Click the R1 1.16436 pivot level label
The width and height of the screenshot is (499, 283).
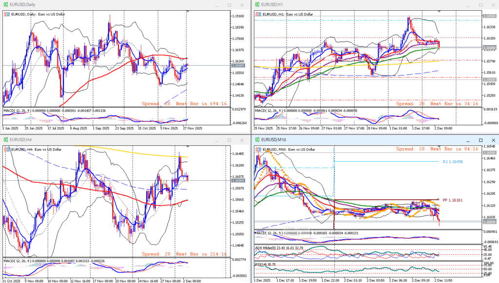tap(452, 162)
